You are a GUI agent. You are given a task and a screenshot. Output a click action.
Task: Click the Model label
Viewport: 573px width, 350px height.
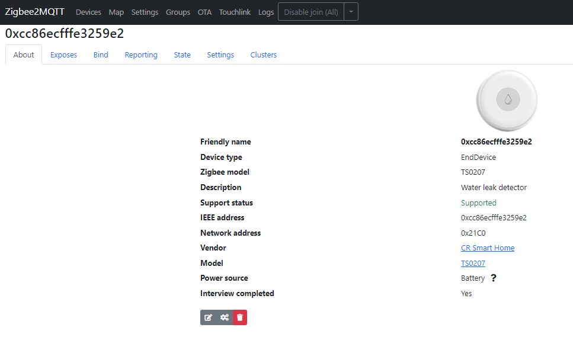212,264
